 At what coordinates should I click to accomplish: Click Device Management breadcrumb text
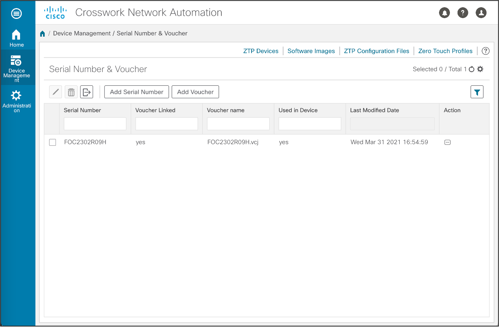[x=82, y=33]
